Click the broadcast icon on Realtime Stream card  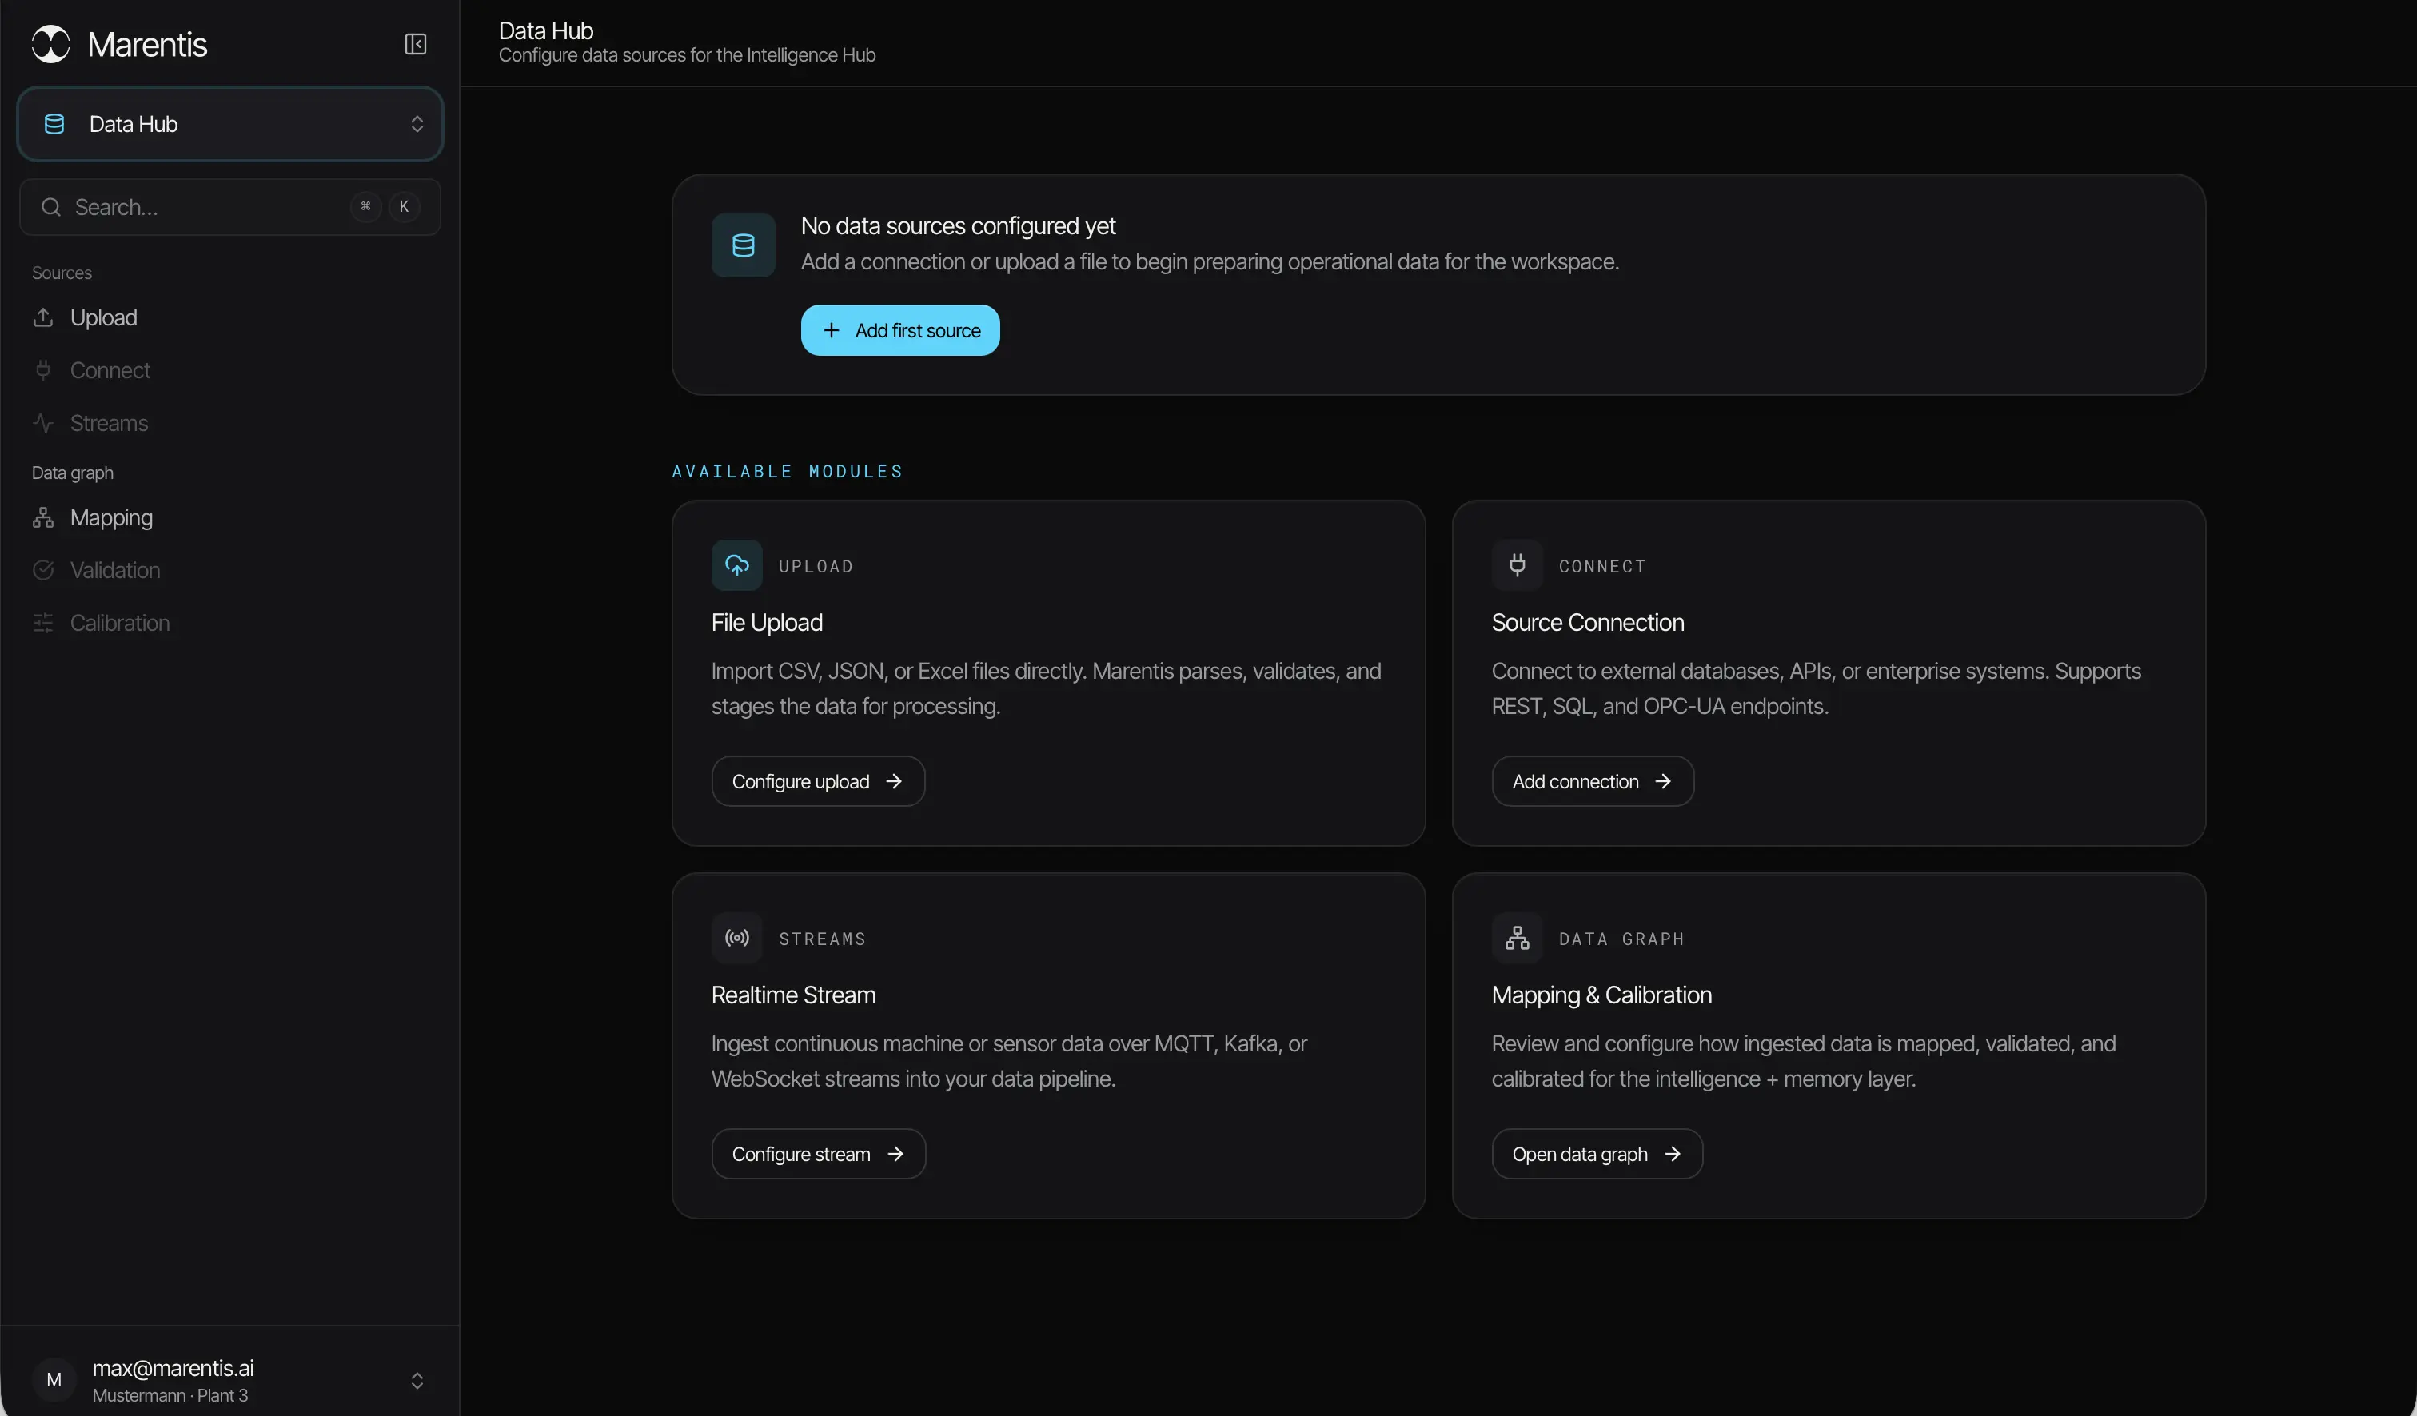[x=736, y=937]
